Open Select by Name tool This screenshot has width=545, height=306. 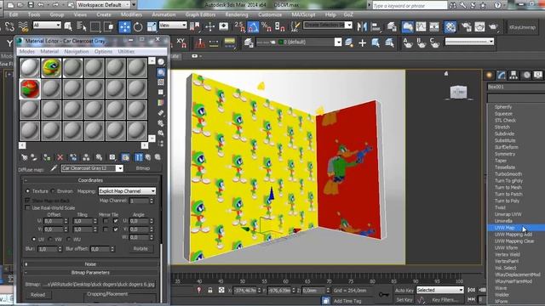82,27
